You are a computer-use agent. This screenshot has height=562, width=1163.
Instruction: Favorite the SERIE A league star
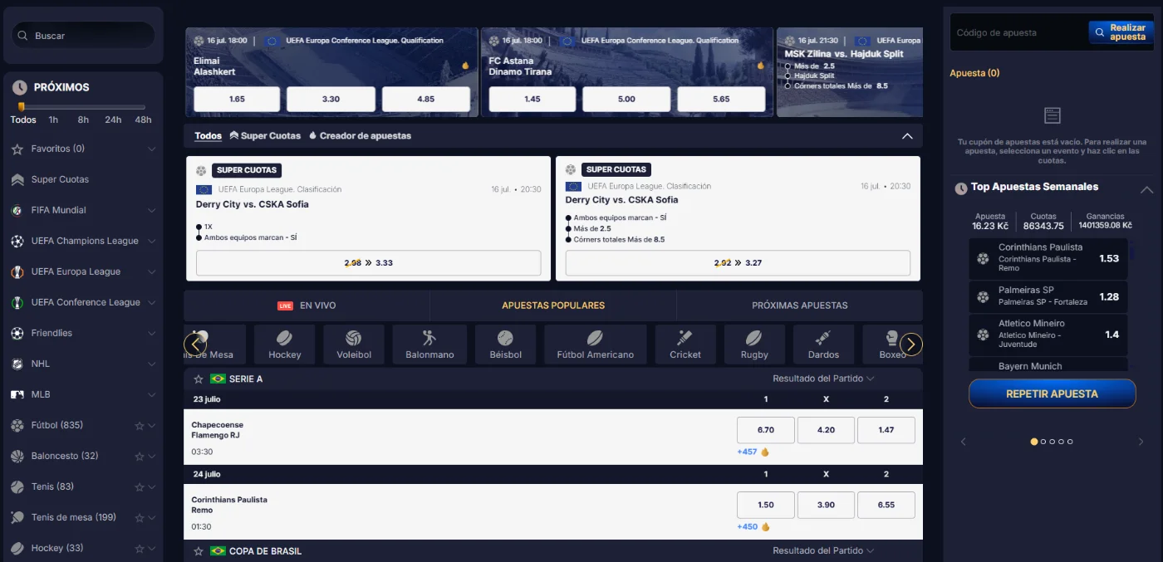(199, 379)
